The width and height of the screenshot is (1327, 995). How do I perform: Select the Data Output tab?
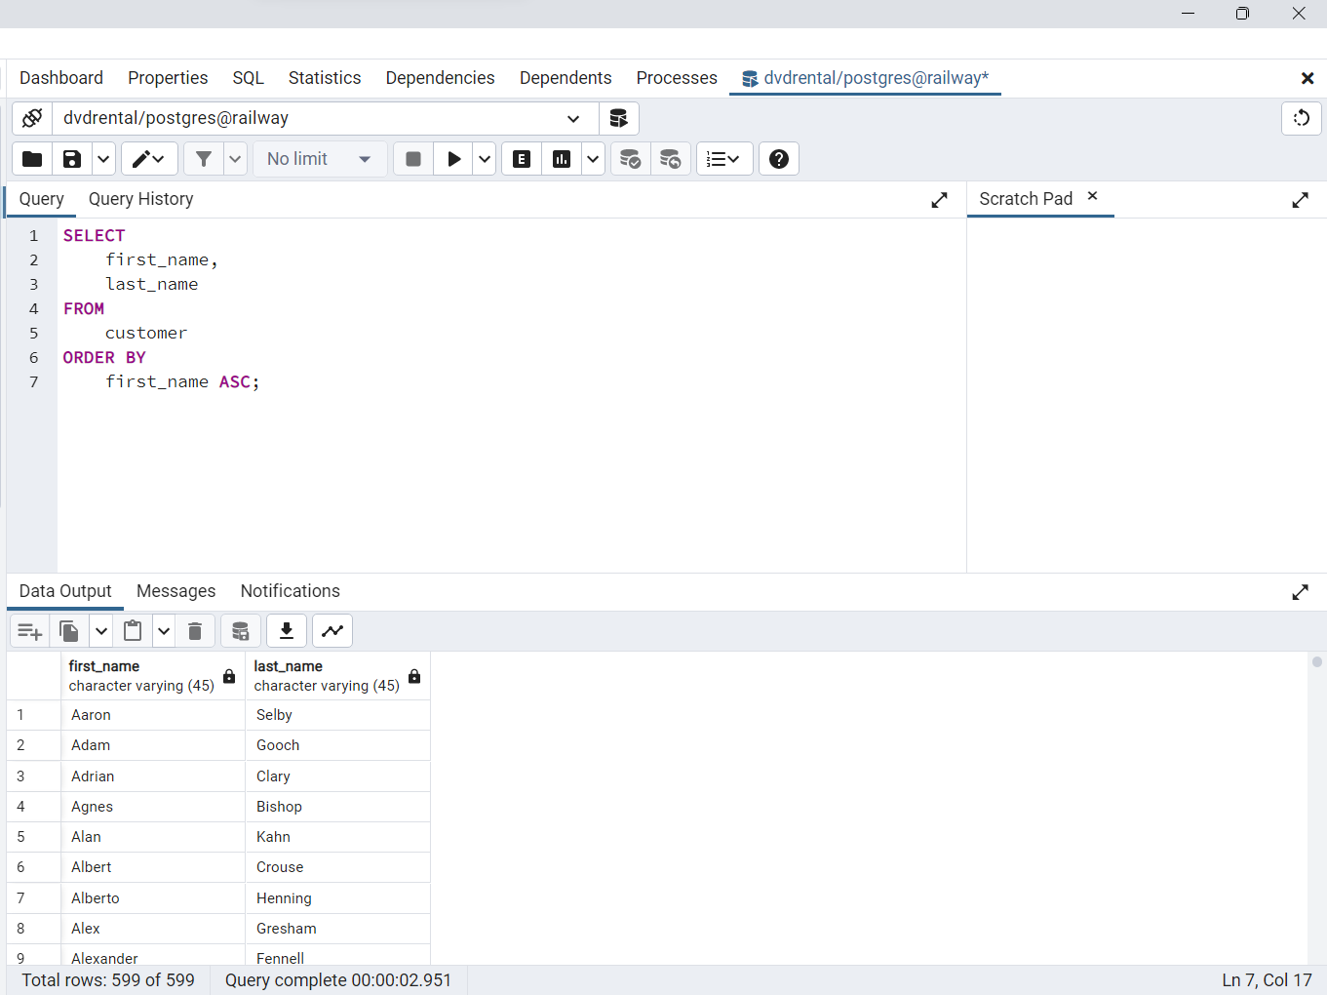tap(65, 591)
